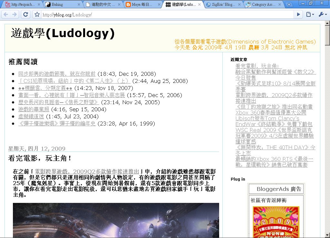This screenshot has height=238, width=330.
Task: Click the vertical scrollbar thumb
Action: click(x=327, y=35)
